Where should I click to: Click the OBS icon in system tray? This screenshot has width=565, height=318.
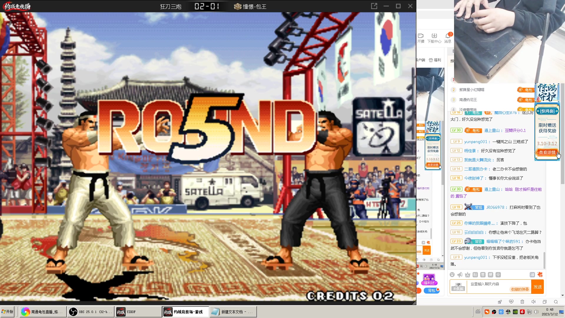pos(494,312)
